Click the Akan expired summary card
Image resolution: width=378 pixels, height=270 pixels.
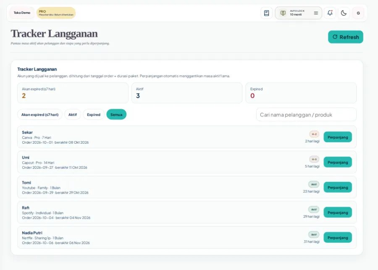tap(73, 93)
